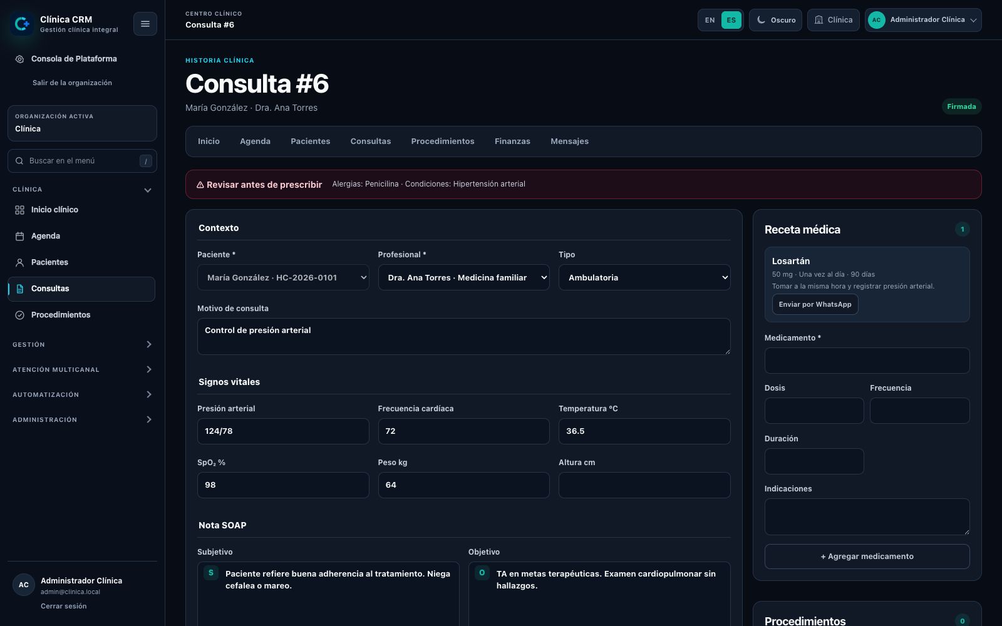Image resolution: width=1002 pixels, height=626 pixels.
Task: Switch language to ES
Action: [x=731, y=20]
